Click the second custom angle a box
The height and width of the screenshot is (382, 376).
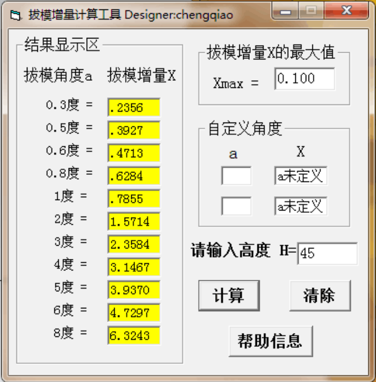click(237, 207)
